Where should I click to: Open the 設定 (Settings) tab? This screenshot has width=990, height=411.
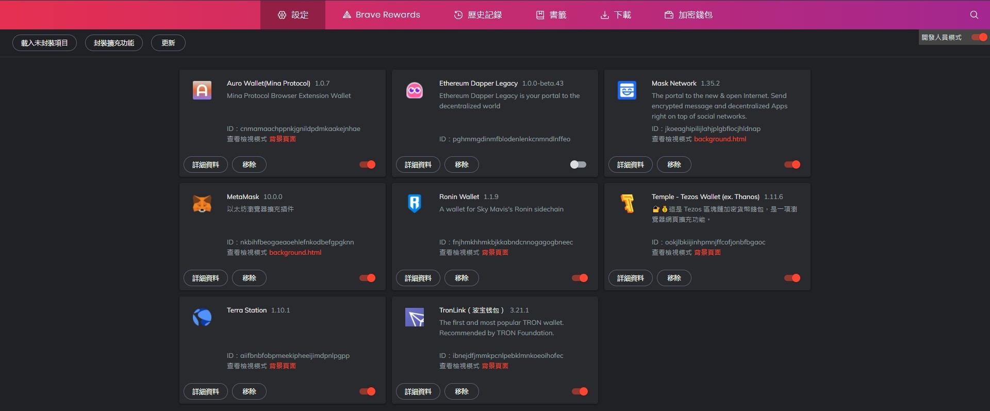293,15
